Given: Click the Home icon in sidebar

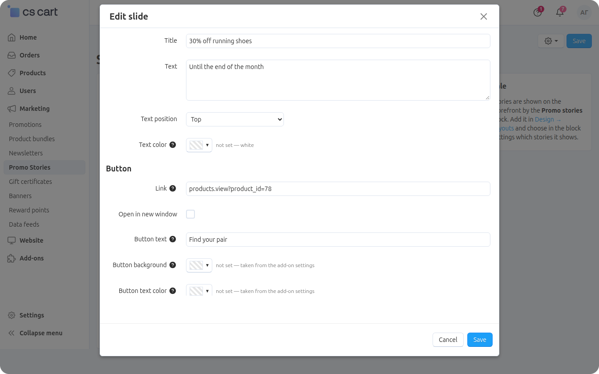Looking at the screenshot, I should 12,37.
